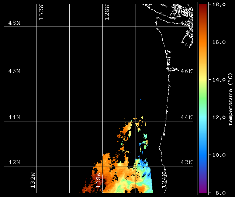Click the 14.0 colorbar tick label
Image resolution: width=235 pixels, height=197 pixels.
tap(219, 80)
